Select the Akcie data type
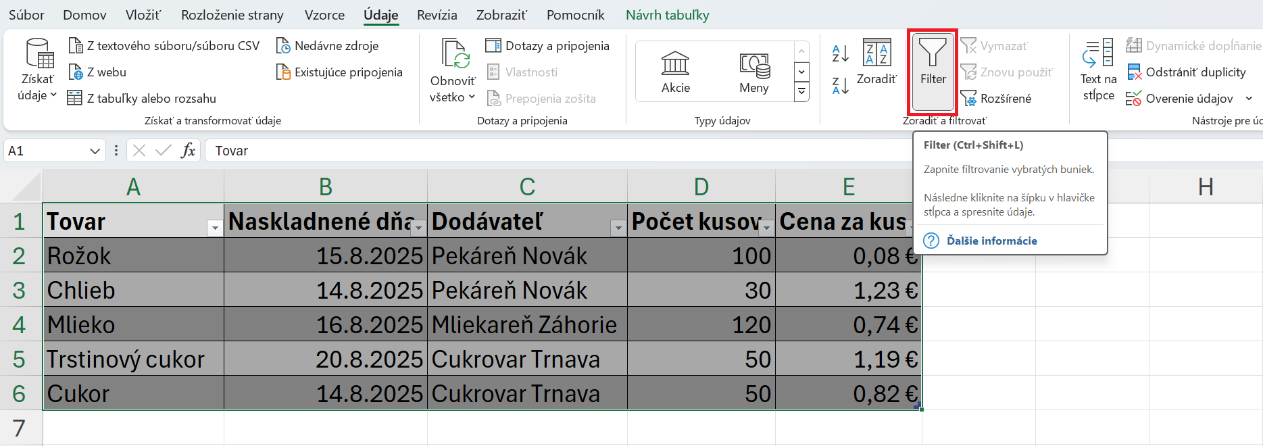 (x=676, y=72)
